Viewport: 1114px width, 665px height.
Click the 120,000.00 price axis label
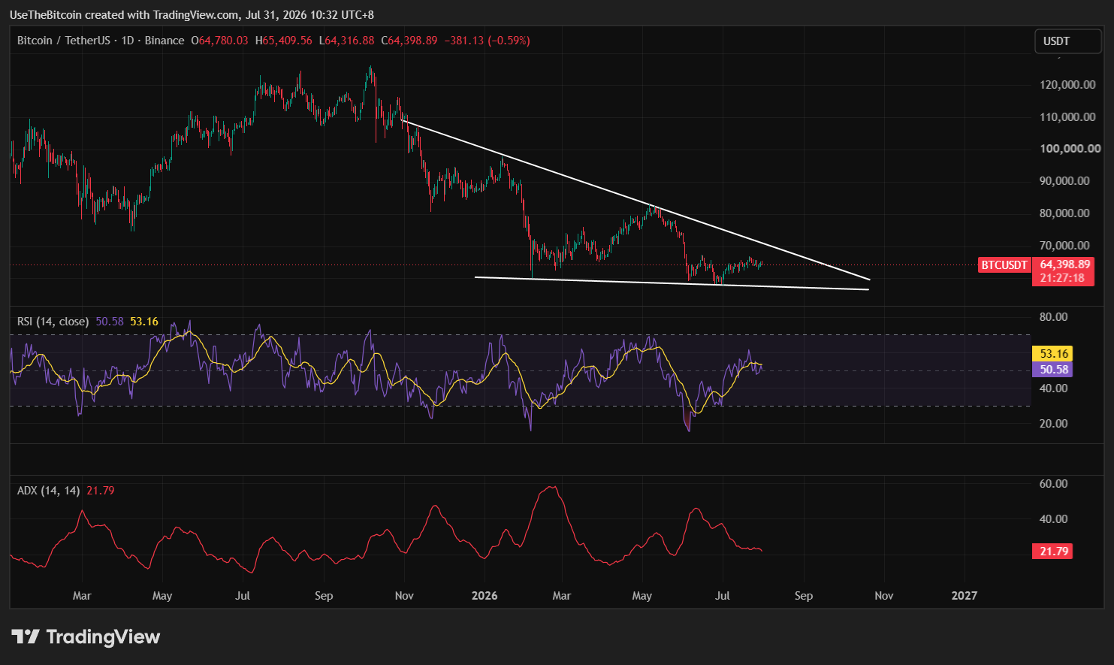(1067, 85)
